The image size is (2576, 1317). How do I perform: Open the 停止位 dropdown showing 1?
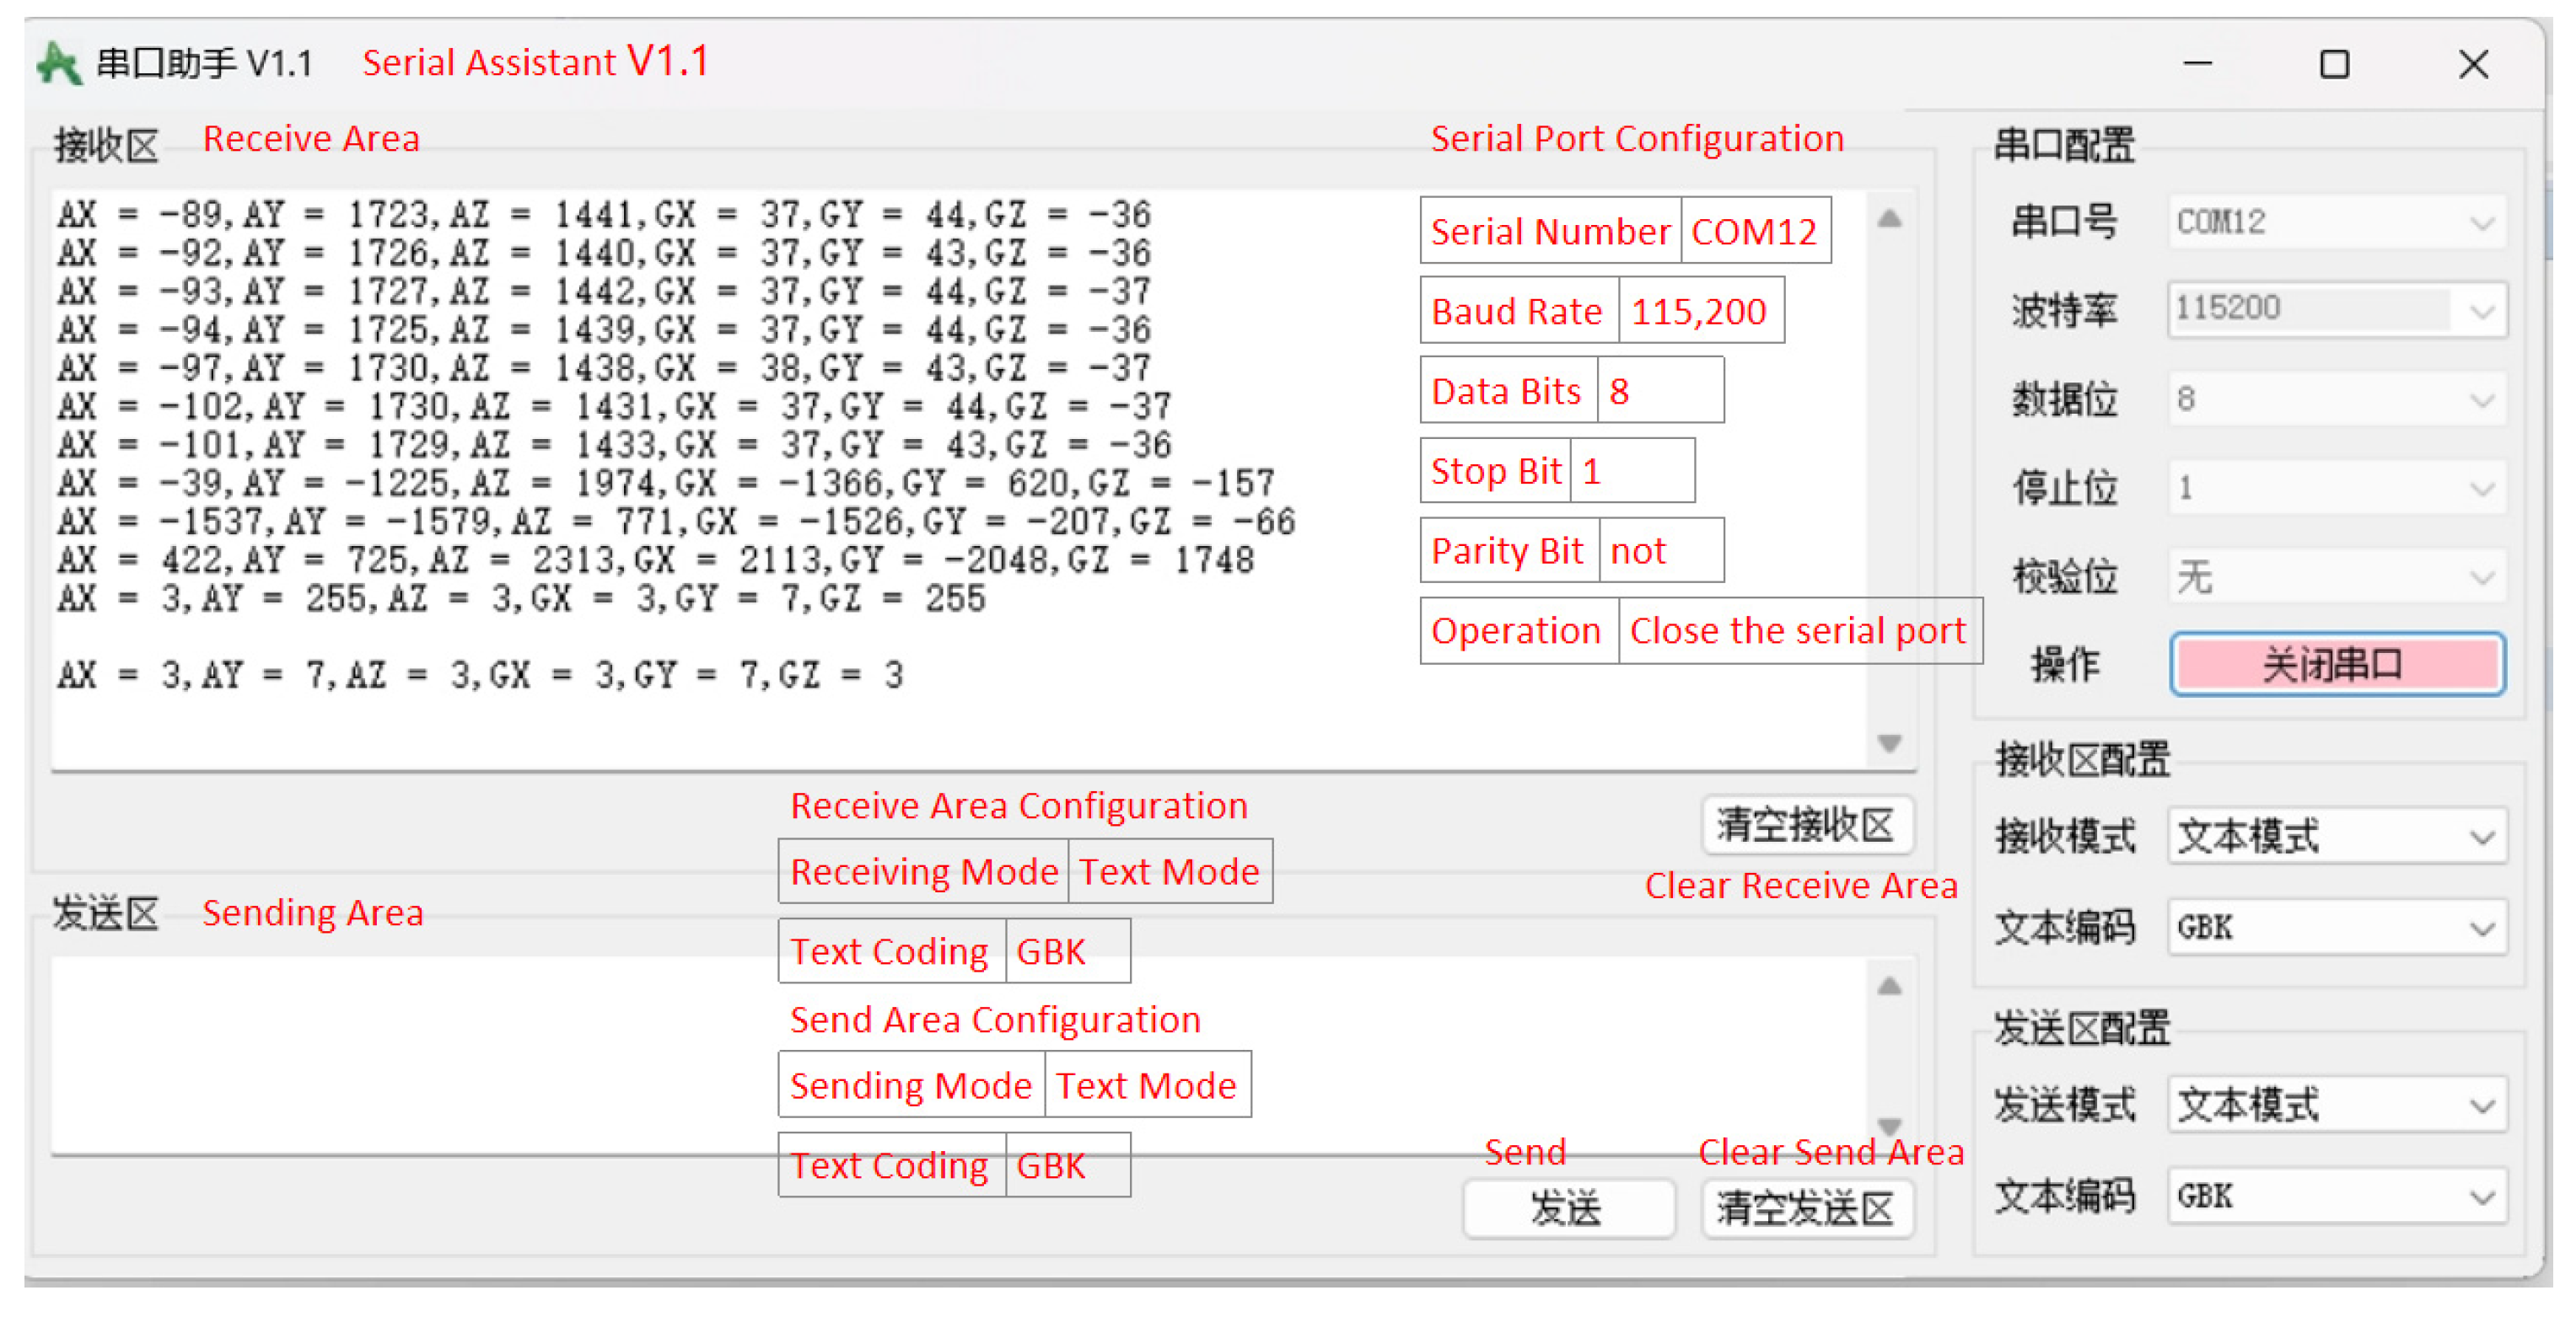pyautogui.click(x=2337, y=489)
